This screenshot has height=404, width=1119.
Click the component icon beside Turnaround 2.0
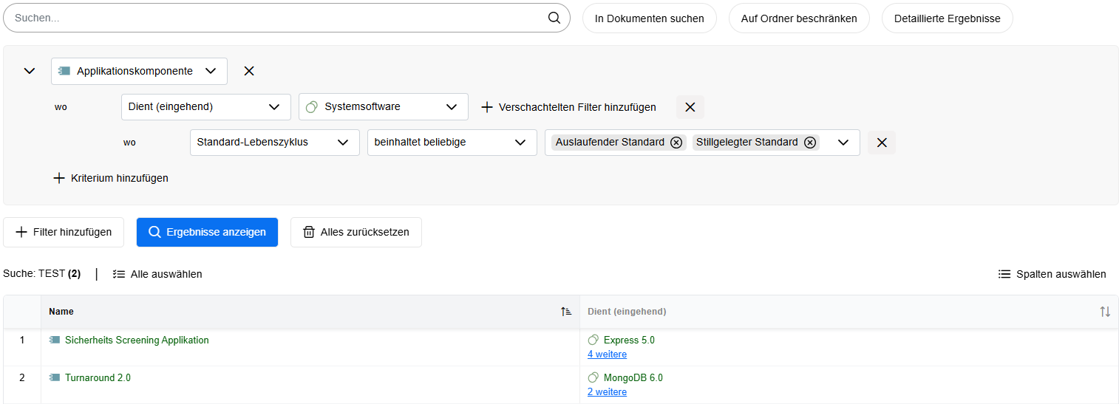click(55, 377)
